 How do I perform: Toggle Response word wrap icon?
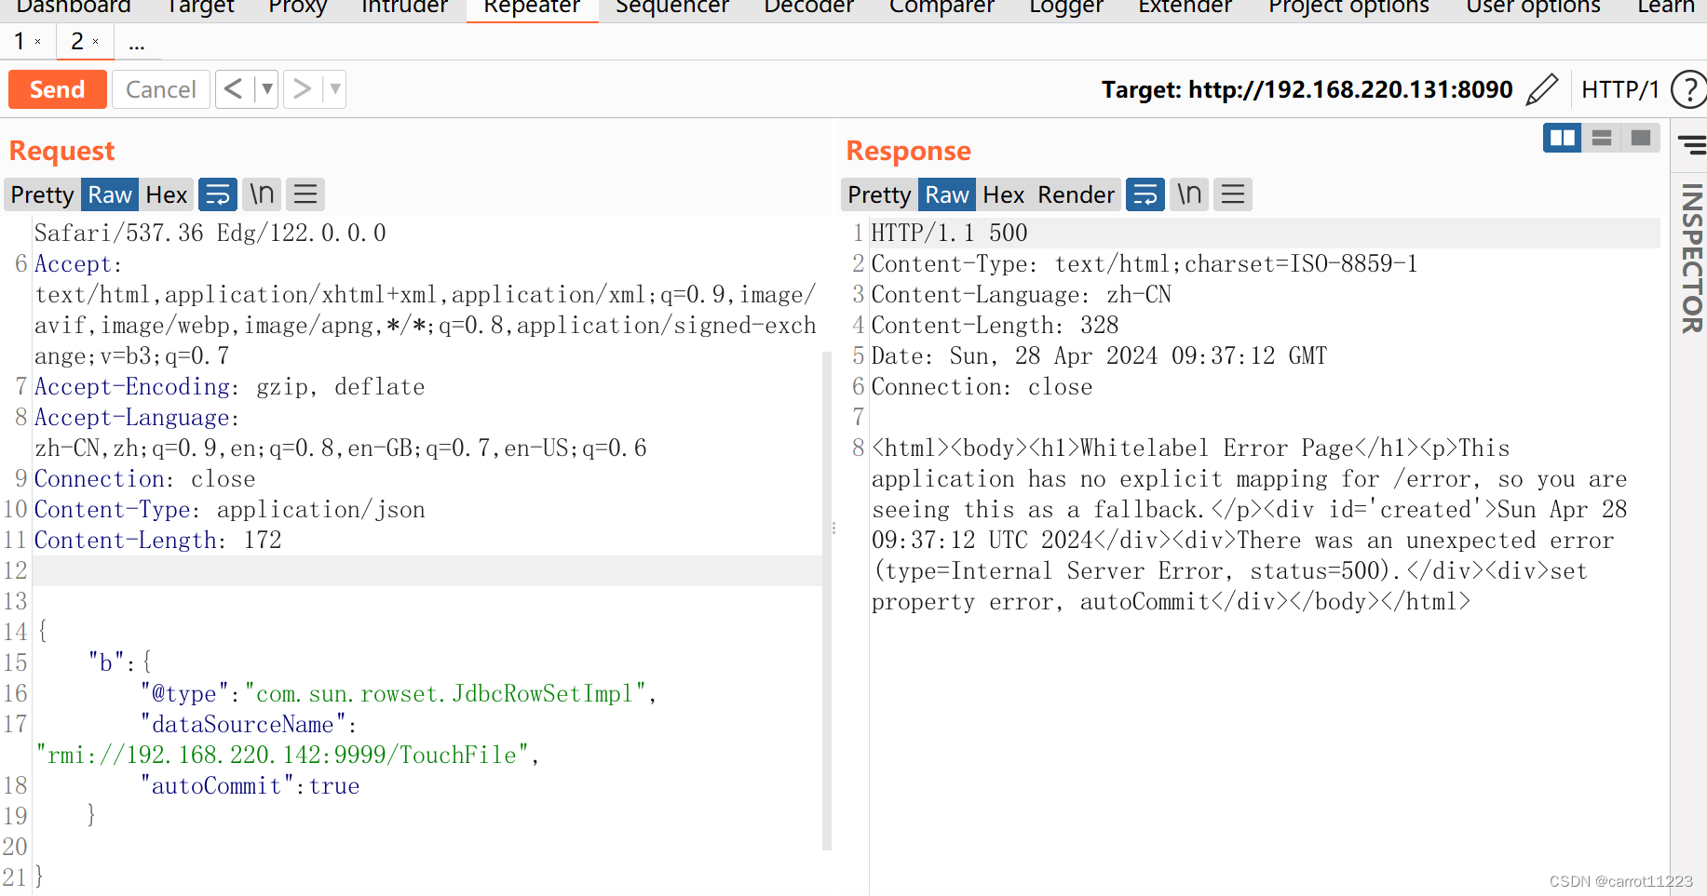[x=1145, y=194]
